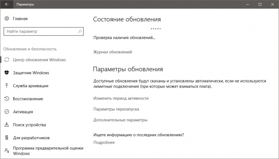Click Изменить период активности link
The image size is (279, 159).
coord(121,98)
